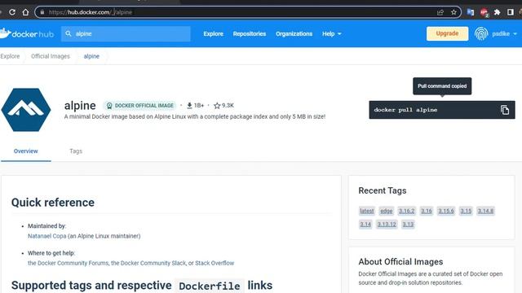
Task: Open the Docker Community Slack link
Action: 148,263
